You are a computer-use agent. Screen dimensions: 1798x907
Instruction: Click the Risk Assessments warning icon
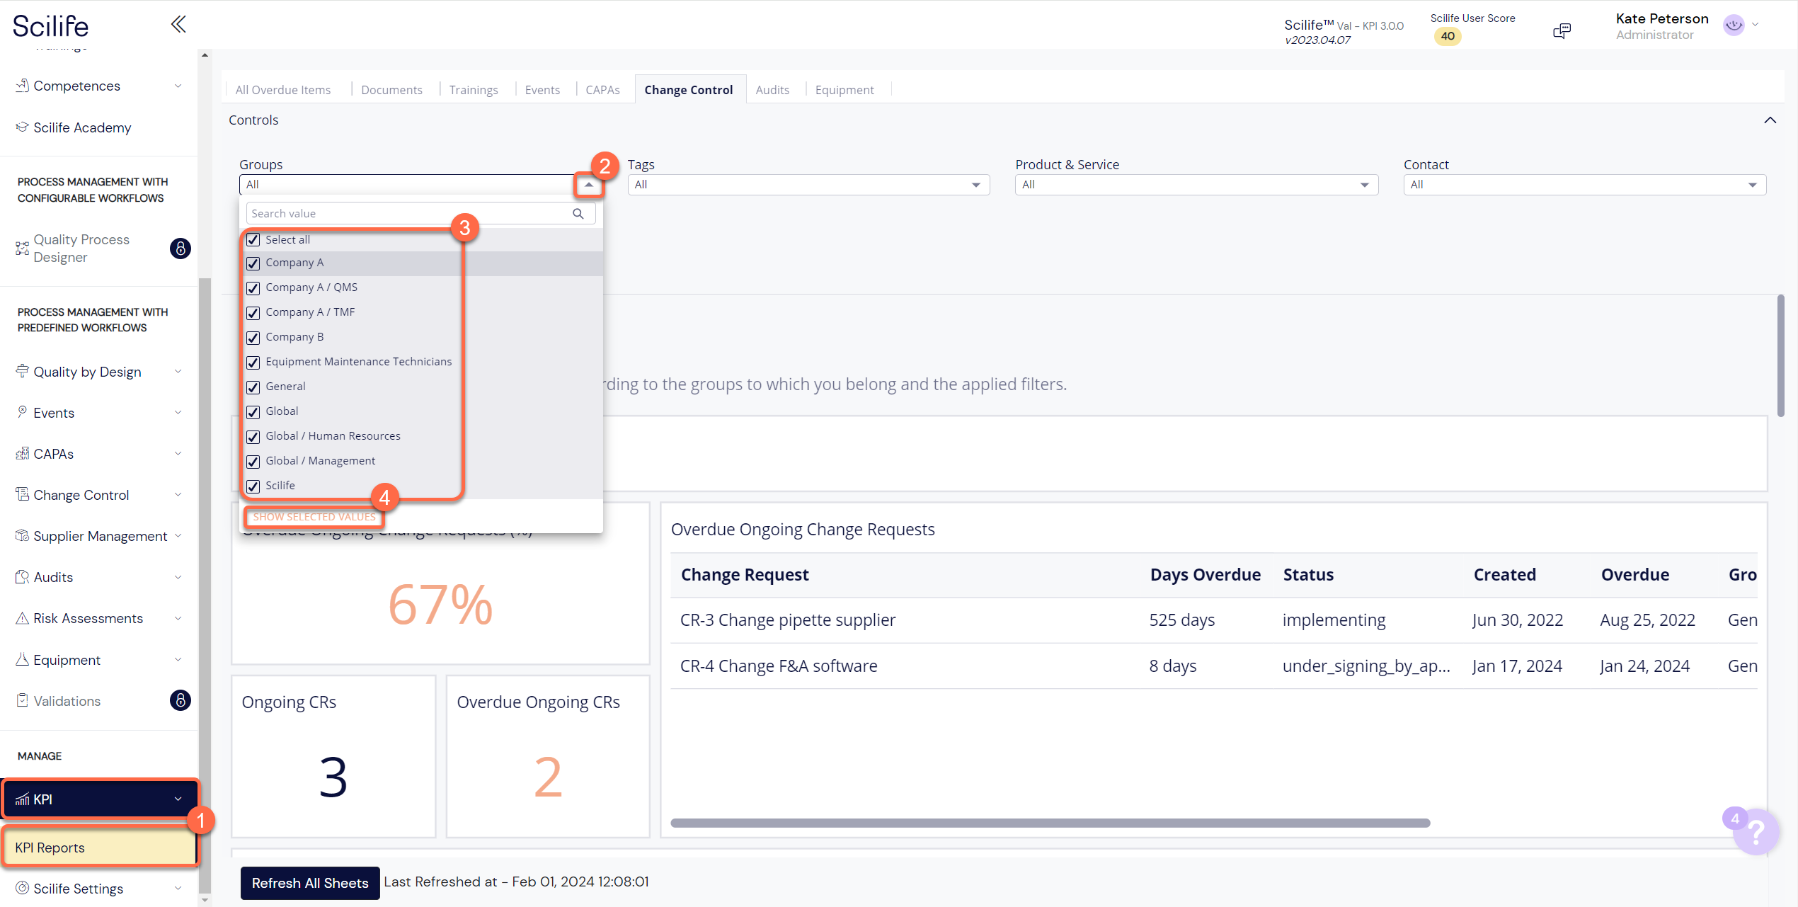click(23, 618)
